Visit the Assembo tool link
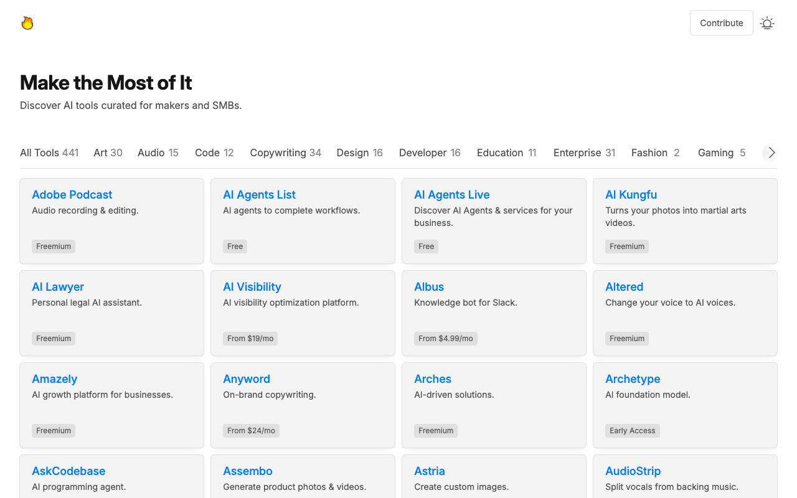797x498 pixels. [x=248, y=471]
